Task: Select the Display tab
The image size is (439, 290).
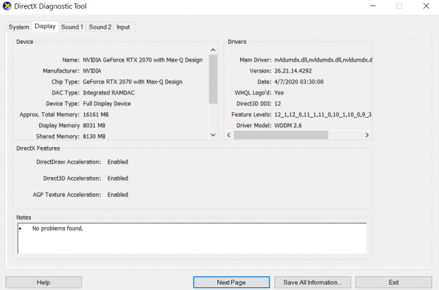Action: [x=45, y=27]
